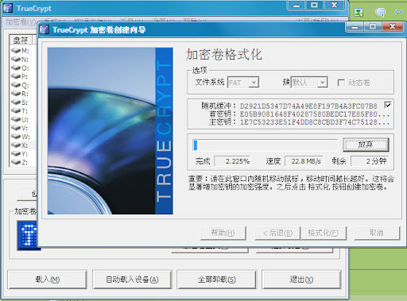Image resolution: width=407 pixels, height=301 pixels.
Task: Minimize the wizard dialog window
Action: point(355,27)
